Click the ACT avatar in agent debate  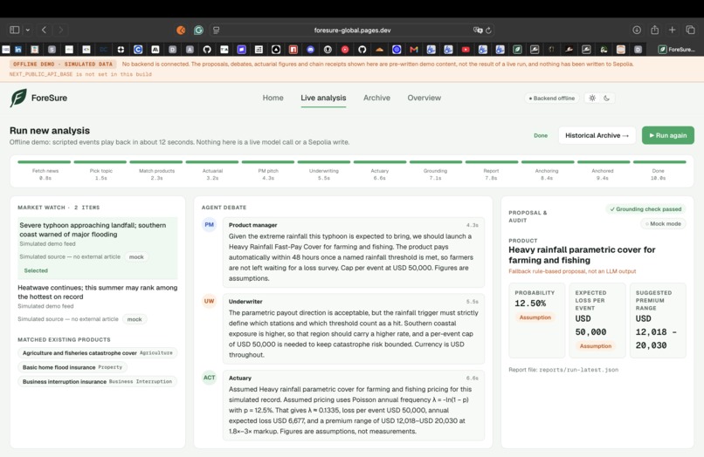(x=210, y=378)
